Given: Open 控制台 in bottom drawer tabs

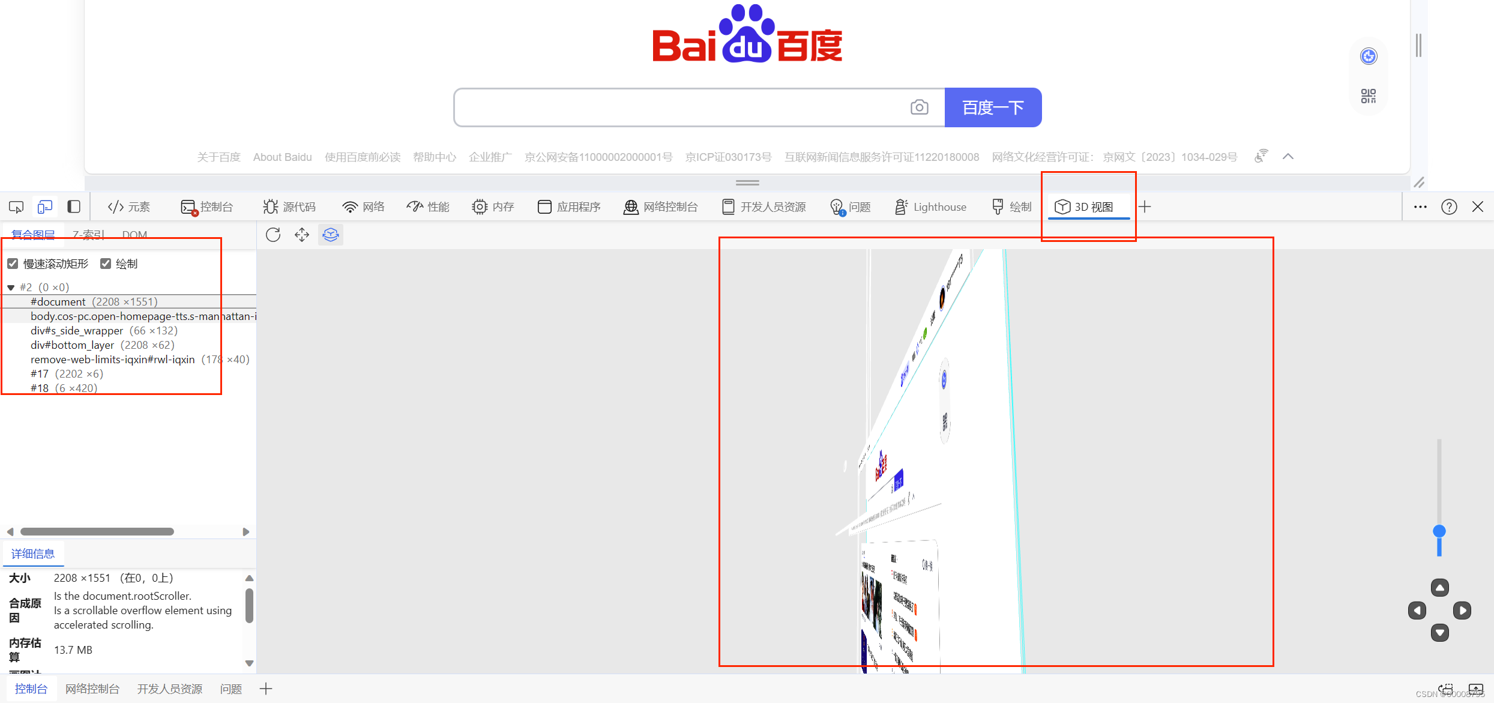Looking at the screenshot, I should (x=31, y=689).
